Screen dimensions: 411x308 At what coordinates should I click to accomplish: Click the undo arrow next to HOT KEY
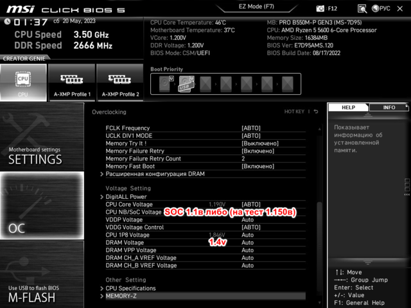316,112
